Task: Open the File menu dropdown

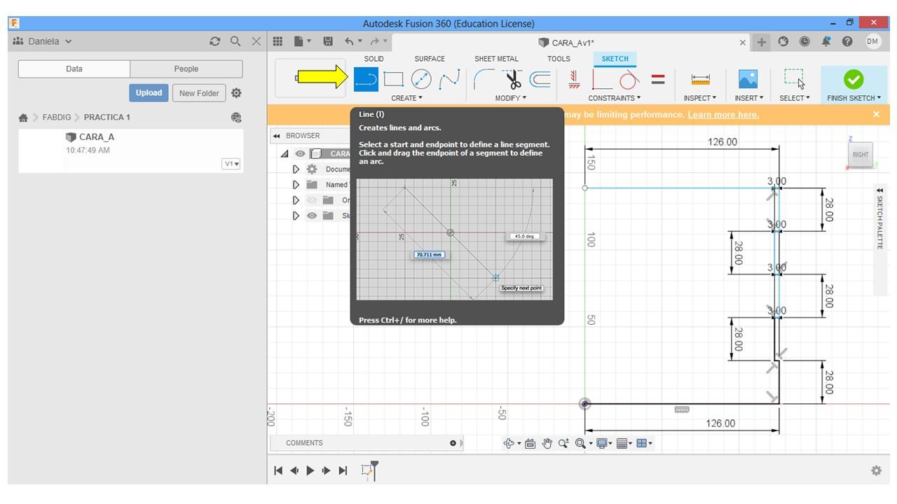Action: pos(302,42)
